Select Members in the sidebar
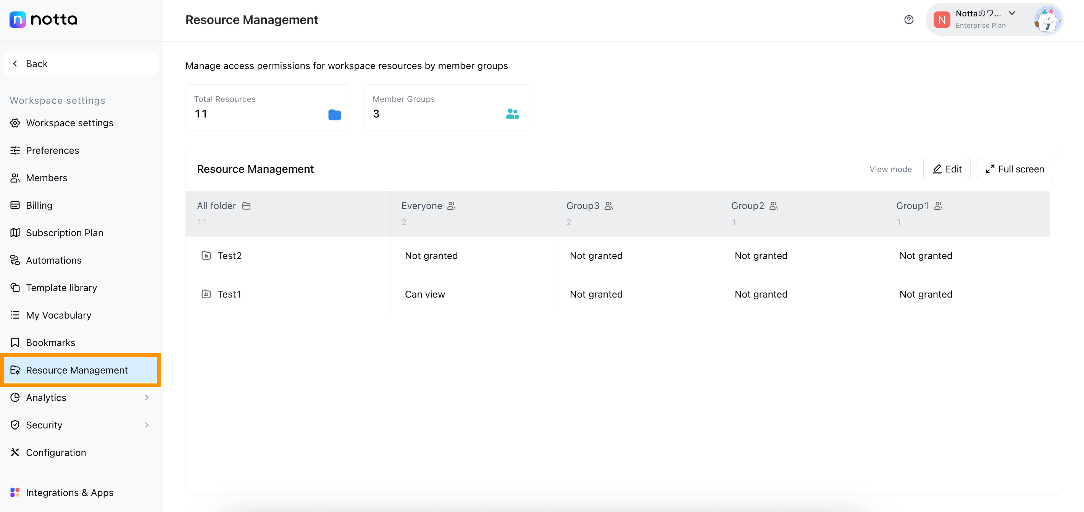Image resolution: width=1084 pixels, height=512 pixels. (46, 177)
